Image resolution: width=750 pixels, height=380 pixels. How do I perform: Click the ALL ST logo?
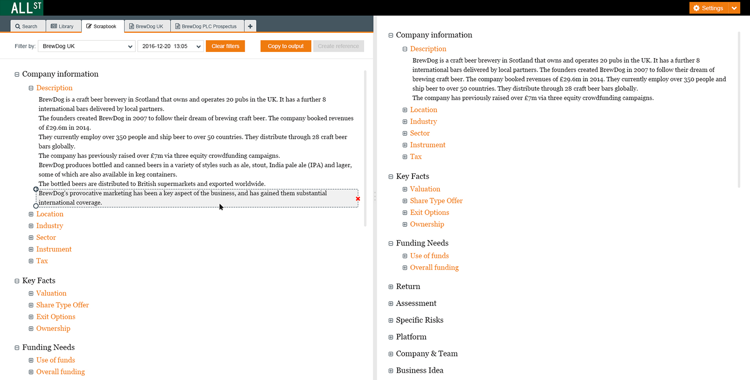click(x=26, y=7)
